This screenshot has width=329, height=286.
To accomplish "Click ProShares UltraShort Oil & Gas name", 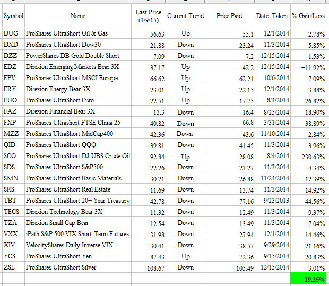I will [x=78, y=33].
